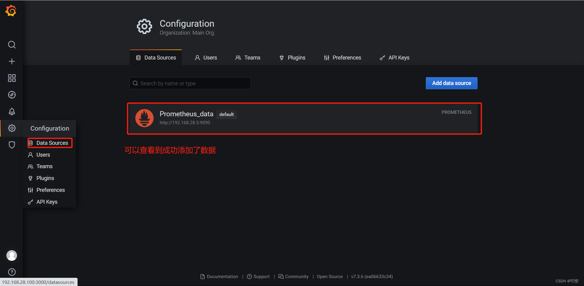
Task: Click the v7.3.6 version footer link
Action: 372,277
